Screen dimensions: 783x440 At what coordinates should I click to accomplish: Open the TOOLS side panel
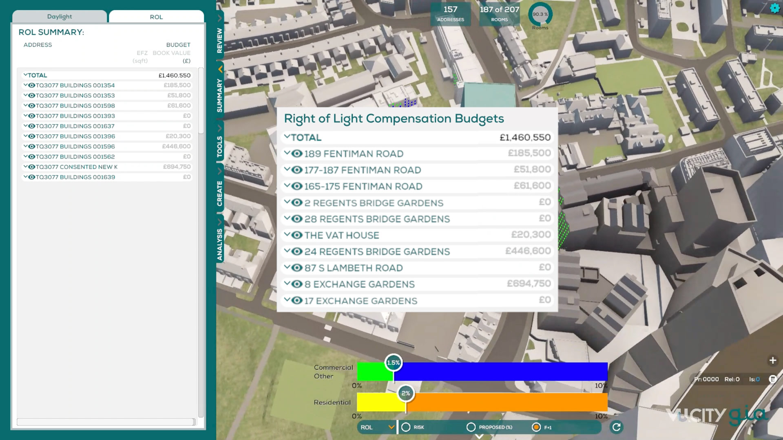(x=220, y=147)
